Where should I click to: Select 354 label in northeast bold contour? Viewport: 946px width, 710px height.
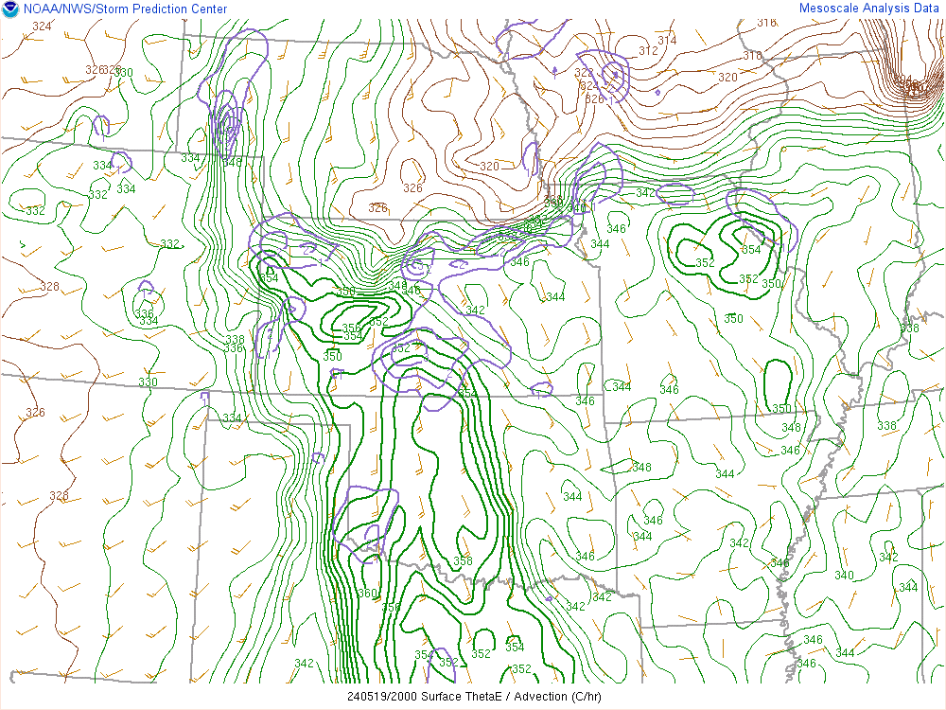pos(750,250)
